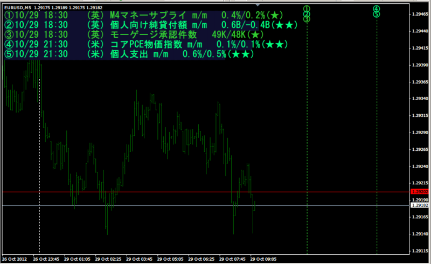
Task: Click time axis label 26 Oct 2012
Action: pos(15,259)
